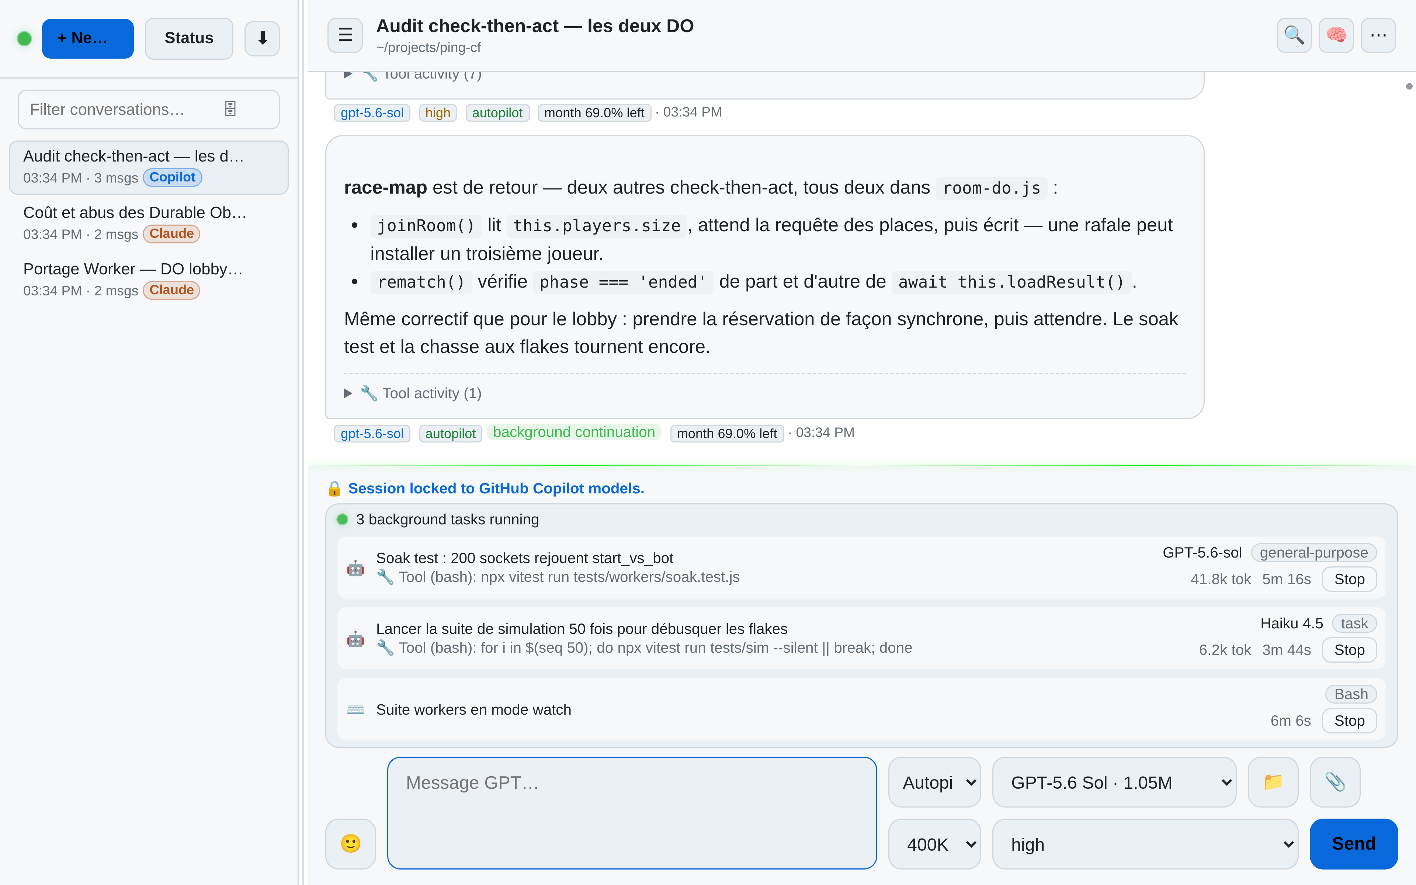Viewport: 1416px width, 885px height.
Task: Stop the Soak test background task
Action: coord(1349,579)
